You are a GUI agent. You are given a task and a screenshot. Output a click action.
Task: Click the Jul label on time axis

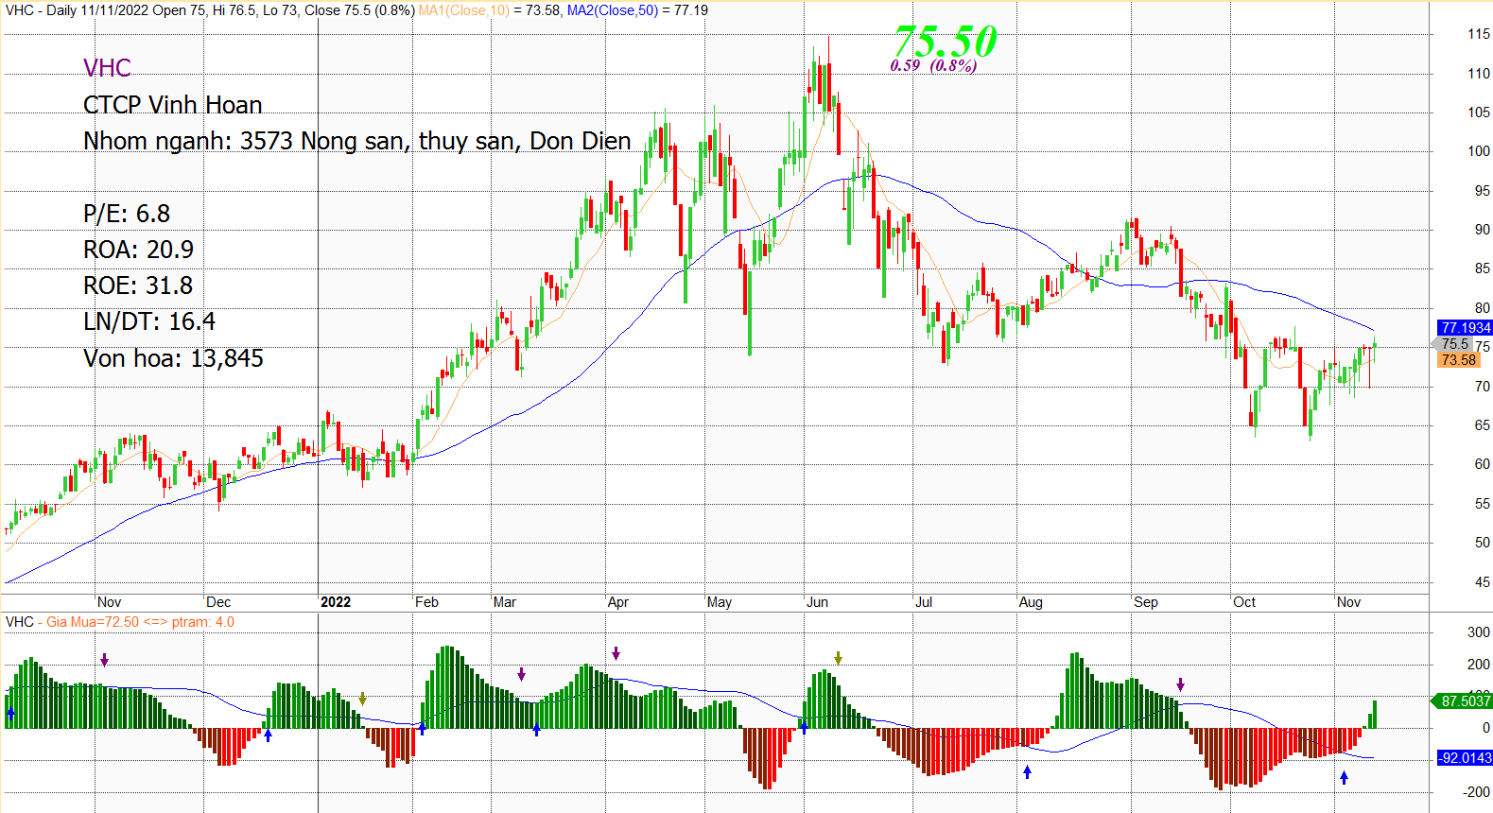pos(924,602)
